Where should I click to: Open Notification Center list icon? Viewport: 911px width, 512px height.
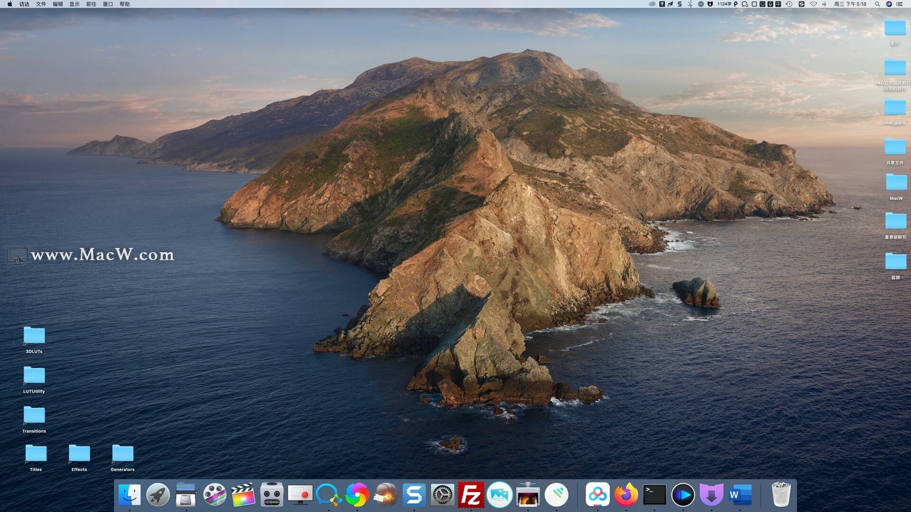pos(899,4)
